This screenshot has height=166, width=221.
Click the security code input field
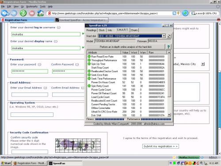(30, 152)
